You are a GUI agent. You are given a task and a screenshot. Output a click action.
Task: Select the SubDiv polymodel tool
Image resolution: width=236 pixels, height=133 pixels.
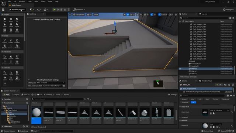pos(17,62)
